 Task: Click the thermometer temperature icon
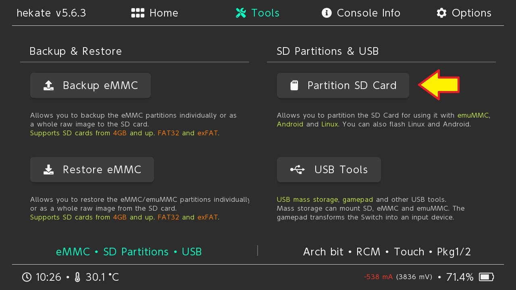tap(78, 277)
